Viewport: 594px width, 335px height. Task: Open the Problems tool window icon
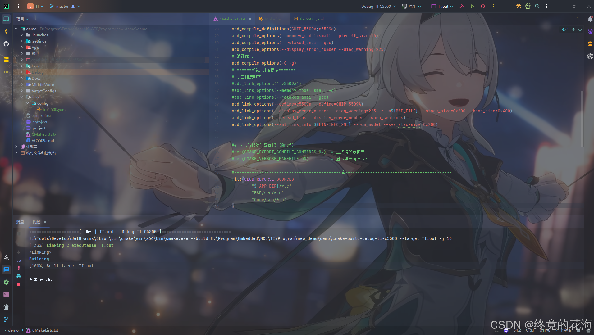(6, 307)
